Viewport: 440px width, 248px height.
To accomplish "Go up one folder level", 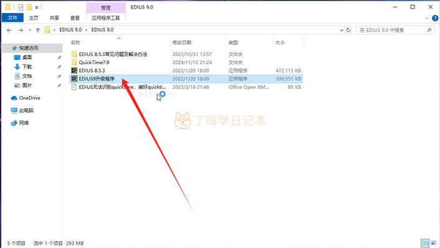I will tap(38, 30).
